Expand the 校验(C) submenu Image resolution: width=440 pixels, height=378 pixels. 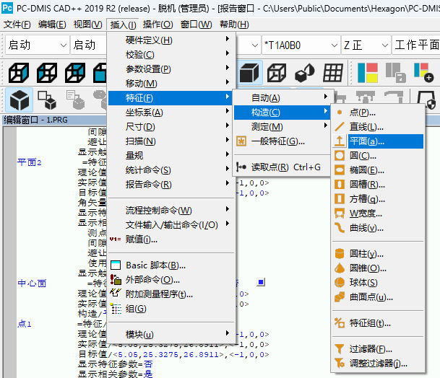click(x=171, y=55)
